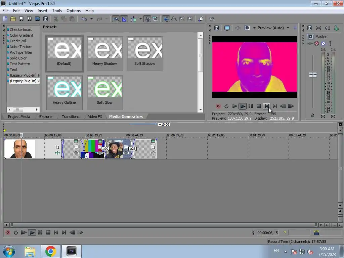Select Credit Roll generator
The image size is (344, 258).
18,41
